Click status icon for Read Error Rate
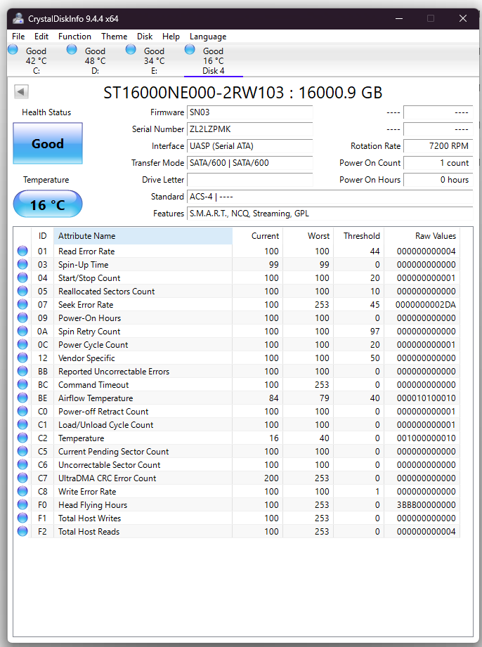 [22, 251]
